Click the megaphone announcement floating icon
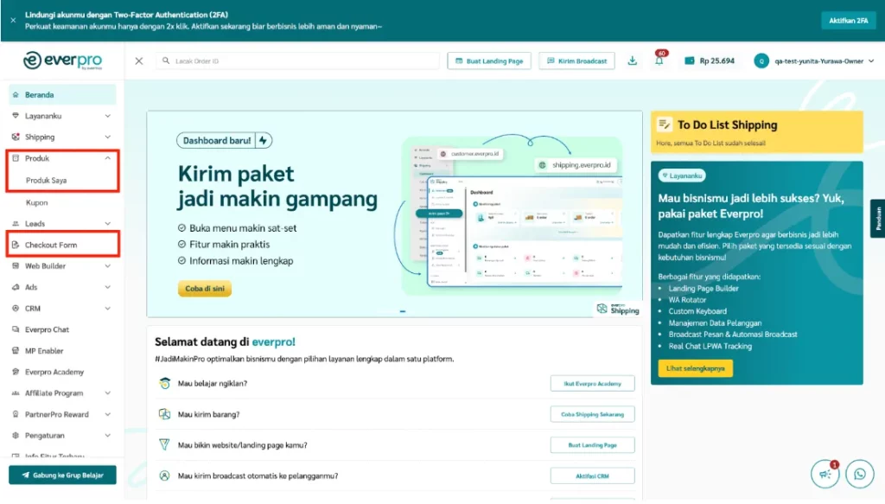This screenshot has height=504, width=885. 825,474
